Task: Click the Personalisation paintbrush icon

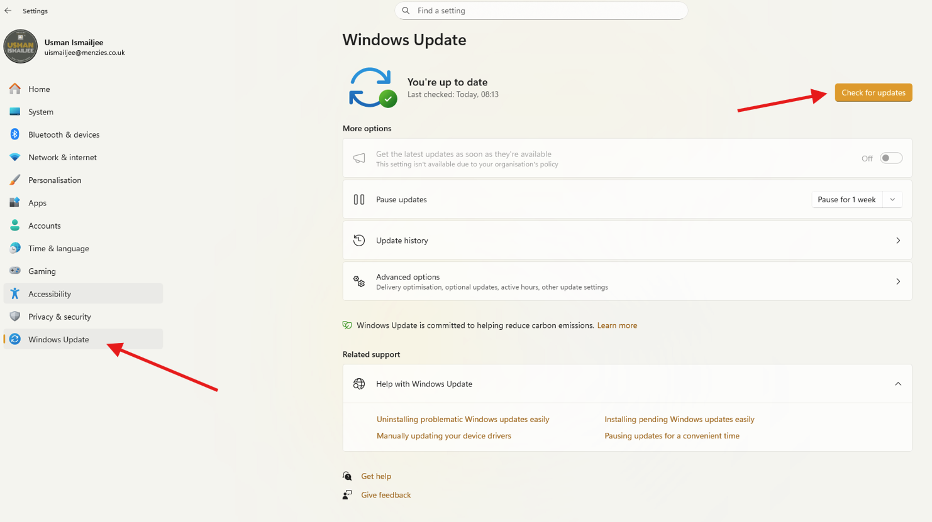Action: point(15,180)
